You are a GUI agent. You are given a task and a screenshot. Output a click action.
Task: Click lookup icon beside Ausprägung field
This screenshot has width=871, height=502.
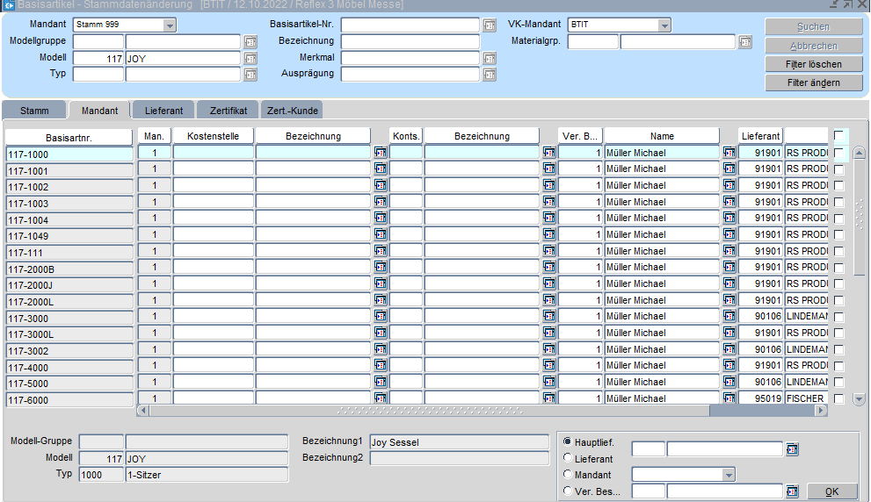(490, 75)
